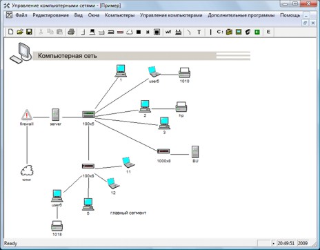Click the 'главный сегмент' text label
The height and width of the screenshot is (250, 320).
click(128, 213)
